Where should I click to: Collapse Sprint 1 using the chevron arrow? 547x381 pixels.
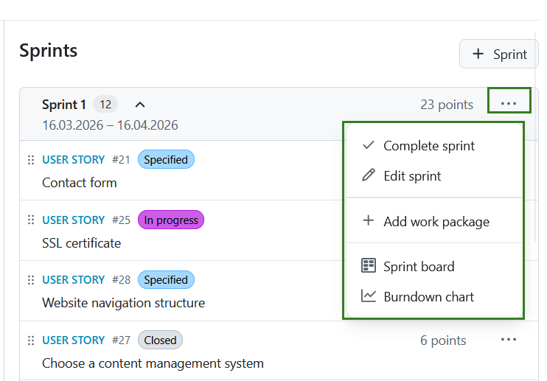pyautogui.click(x=140, y=105)
